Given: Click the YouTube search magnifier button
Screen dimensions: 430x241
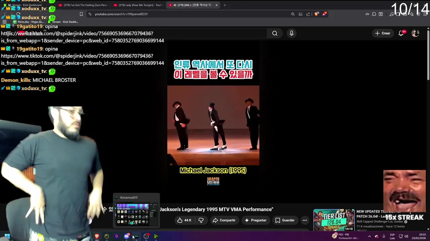Looking at the screenshot, I should click(x=275, y=33).
